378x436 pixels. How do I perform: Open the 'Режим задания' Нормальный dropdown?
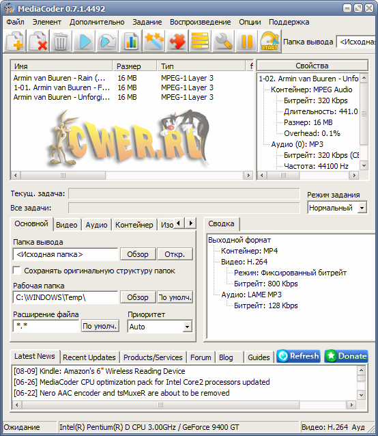(x=362, y=208)
